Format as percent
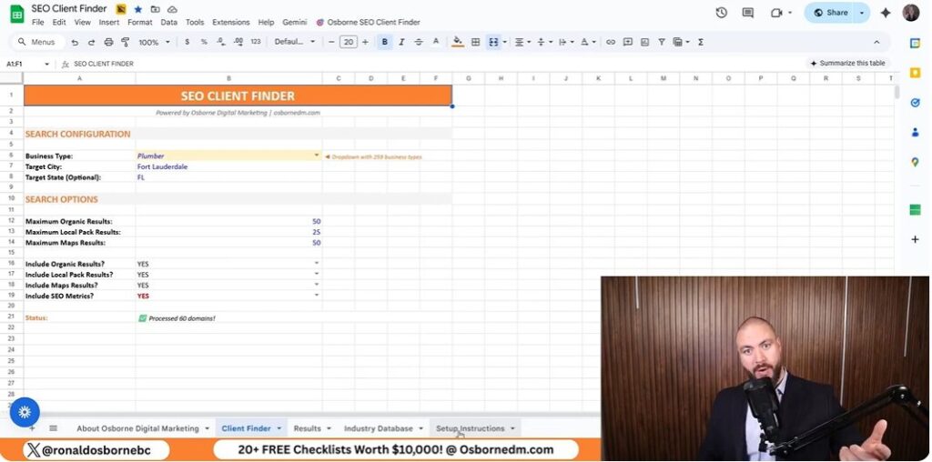 pyautogui.click(x=204, y=42)
